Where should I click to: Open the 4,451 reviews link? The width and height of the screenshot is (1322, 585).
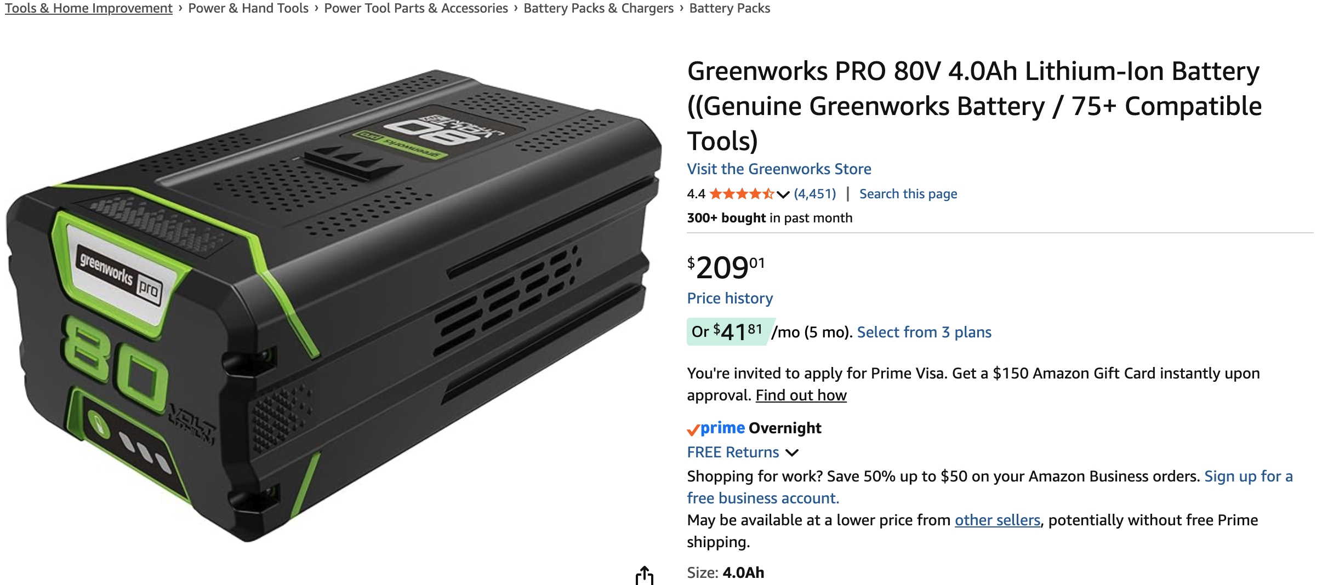point(815,194)
